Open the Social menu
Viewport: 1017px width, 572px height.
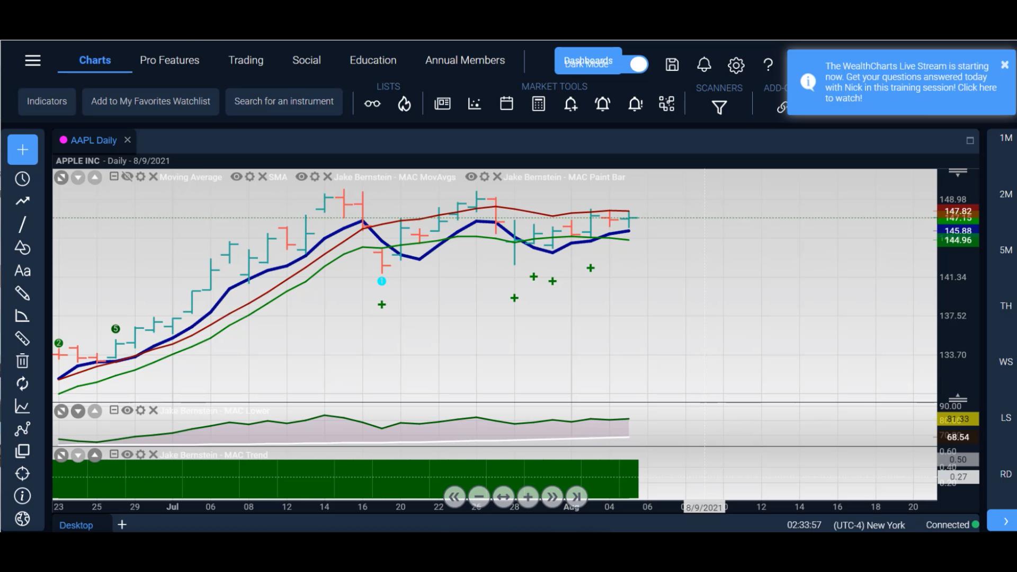click(x=307, y=60)
